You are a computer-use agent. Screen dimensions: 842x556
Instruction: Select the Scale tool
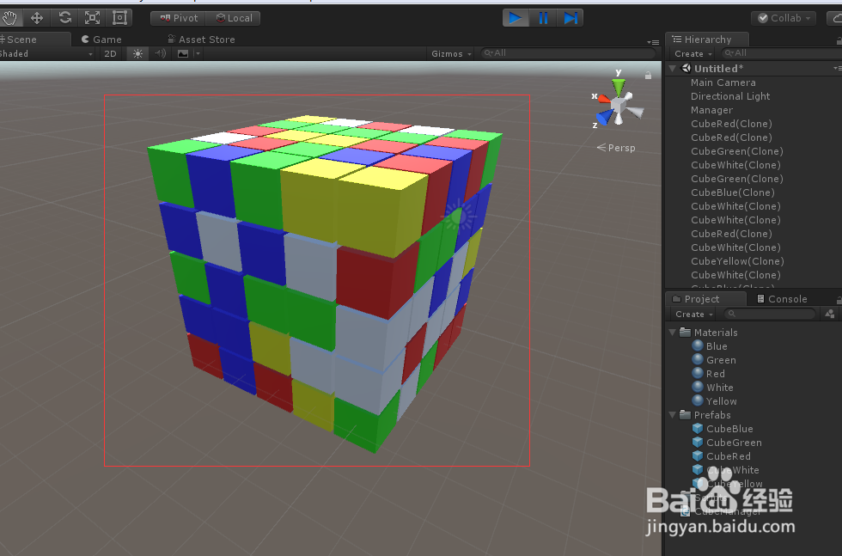tap(93, 18)
